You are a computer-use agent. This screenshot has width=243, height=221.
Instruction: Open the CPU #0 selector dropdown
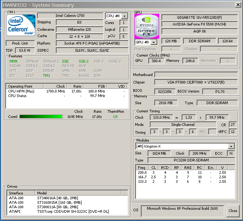125,16
